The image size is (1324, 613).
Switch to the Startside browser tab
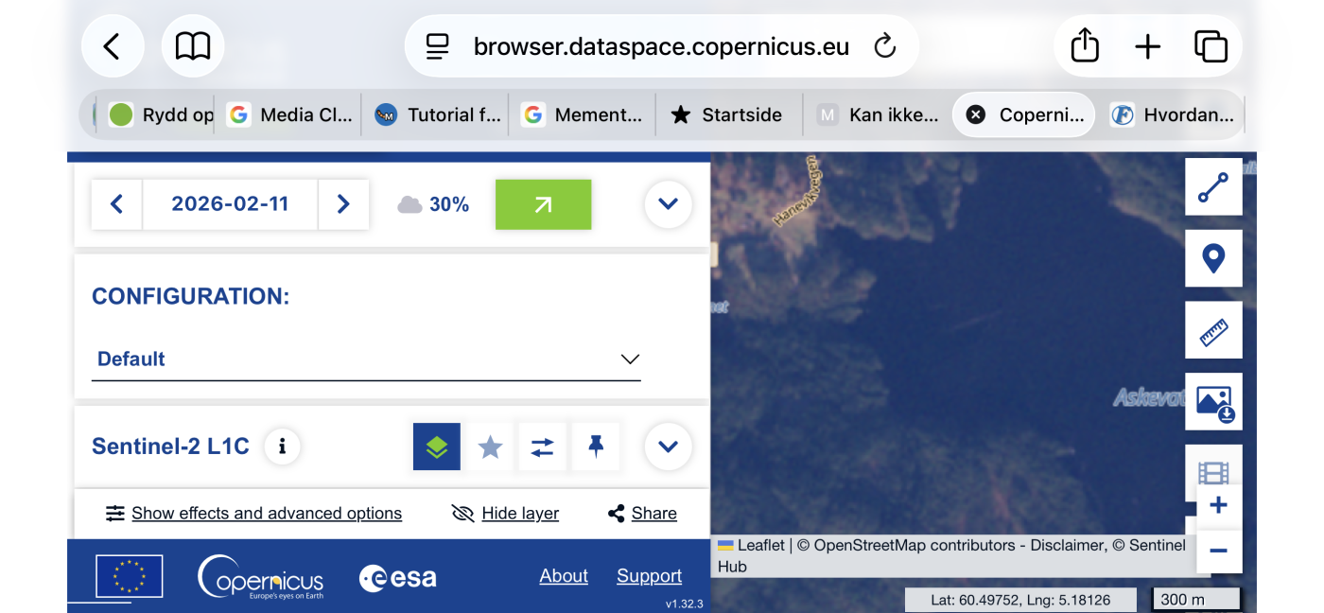coord(728,115)
